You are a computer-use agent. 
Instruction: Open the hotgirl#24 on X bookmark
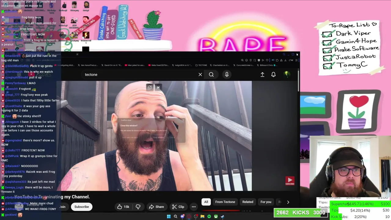(182, 65)
